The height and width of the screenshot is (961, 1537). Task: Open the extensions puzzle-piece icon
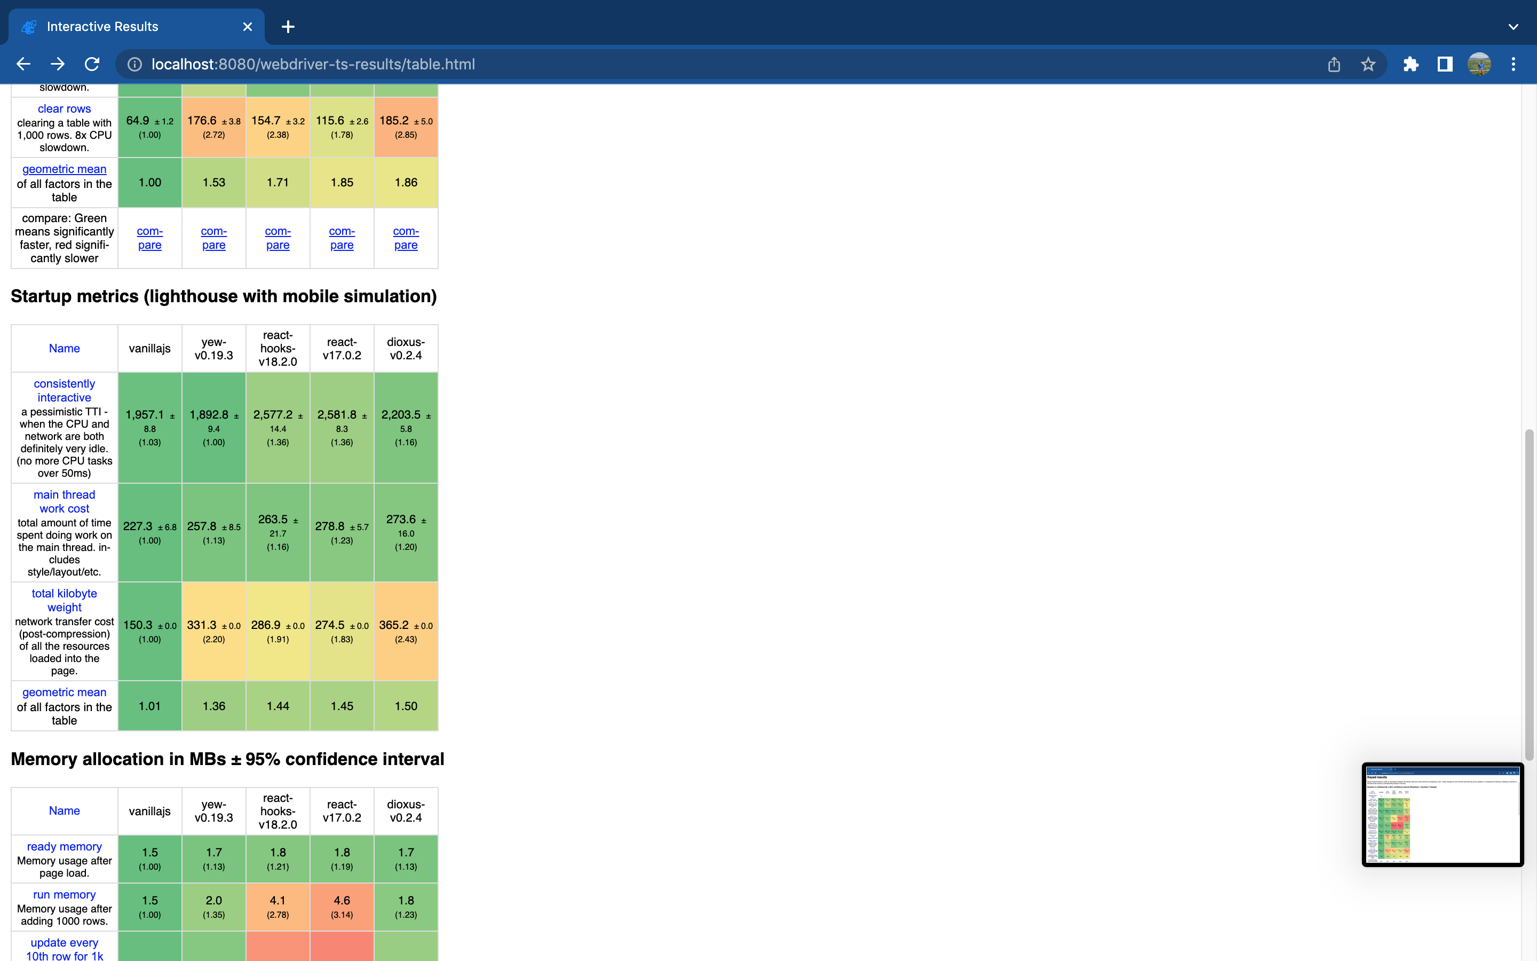1411,64
